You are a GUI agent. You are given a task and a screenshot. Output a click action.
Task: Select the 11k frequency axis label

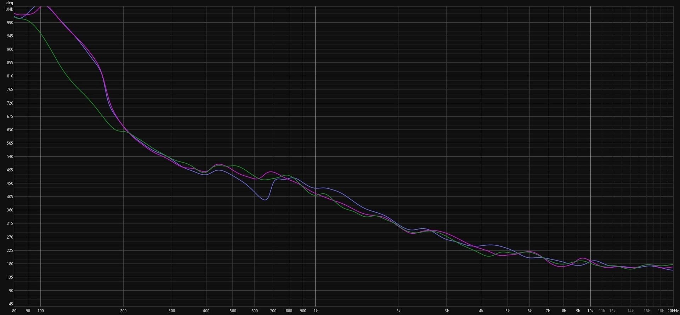coord(602,311)
